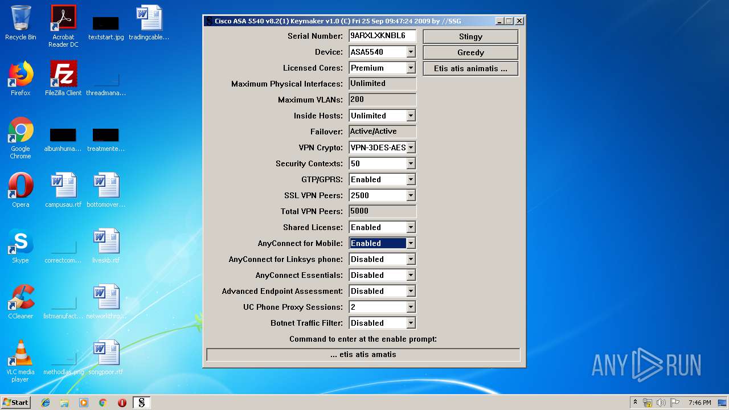
Task: Open the bottomover Word document
Action: pos(106,190)
